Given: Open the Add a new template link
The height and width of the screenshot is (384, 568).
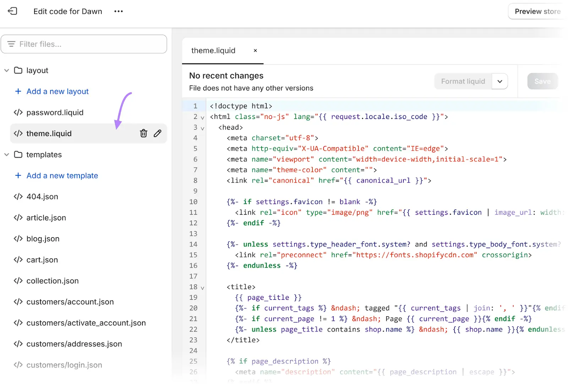Looking at the screenshot, I should [x=62, y=176].
